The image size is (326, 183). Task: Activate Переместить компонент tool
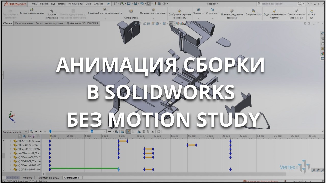(153, 12)
